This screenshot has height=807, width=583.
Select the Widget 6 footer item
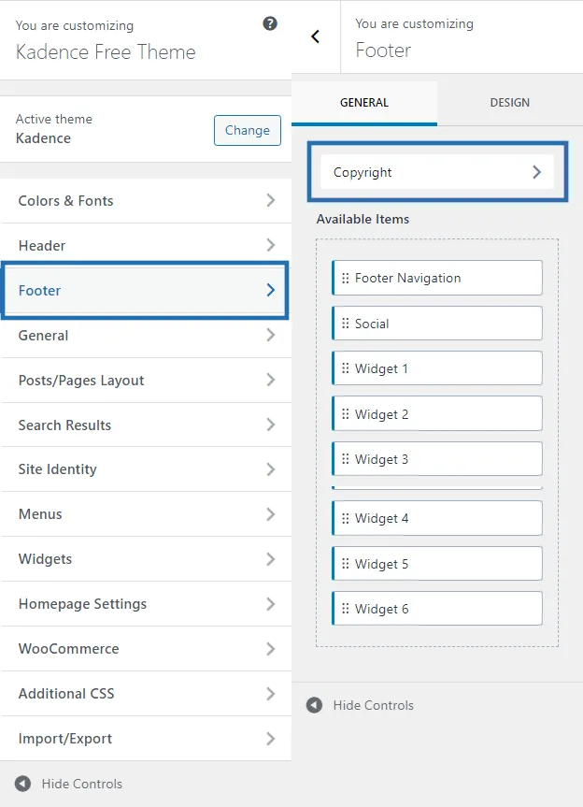437,609
